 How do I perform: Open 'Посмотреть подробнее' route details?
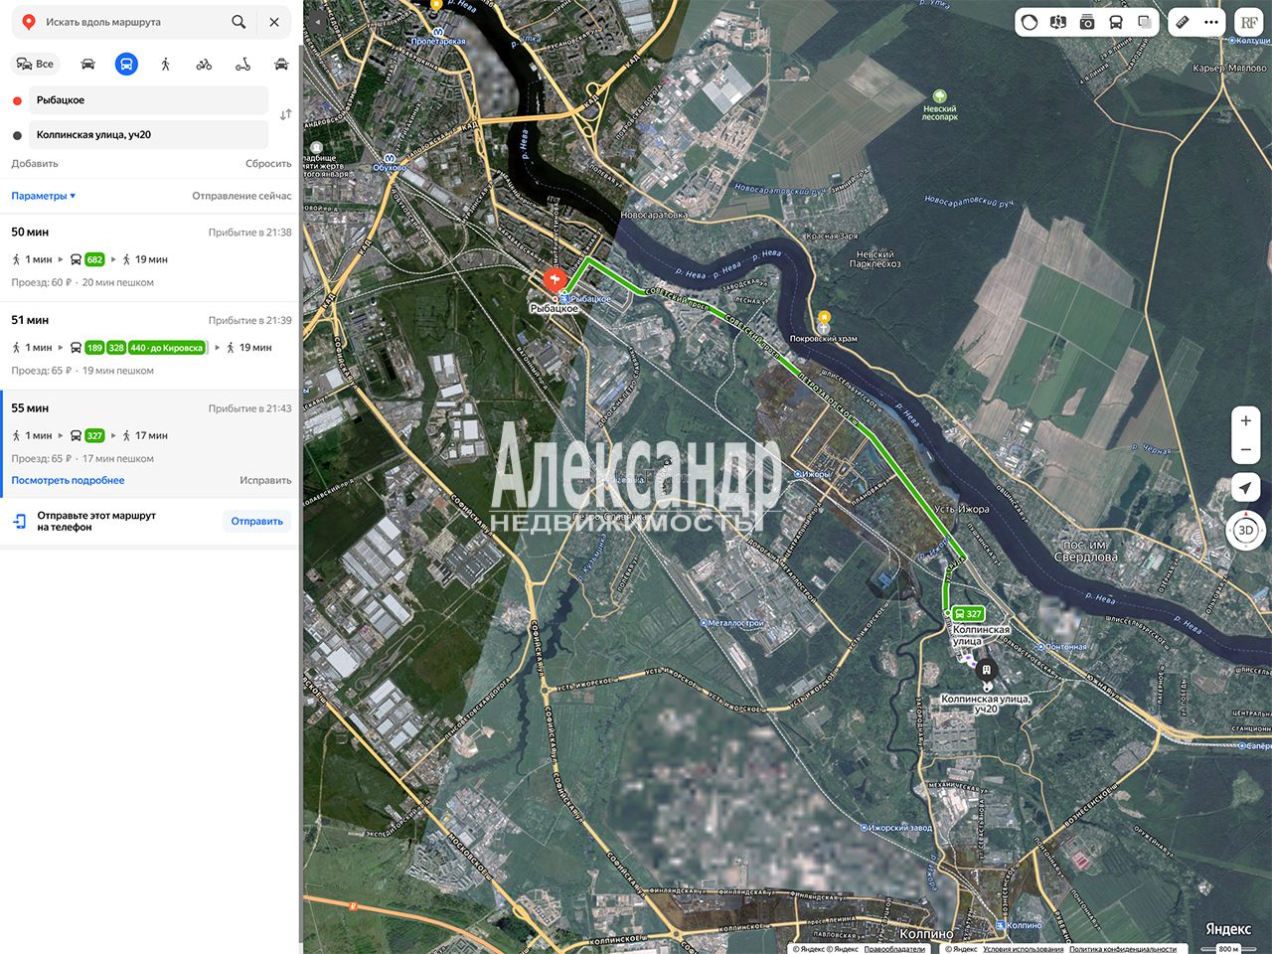pos(68,480)
